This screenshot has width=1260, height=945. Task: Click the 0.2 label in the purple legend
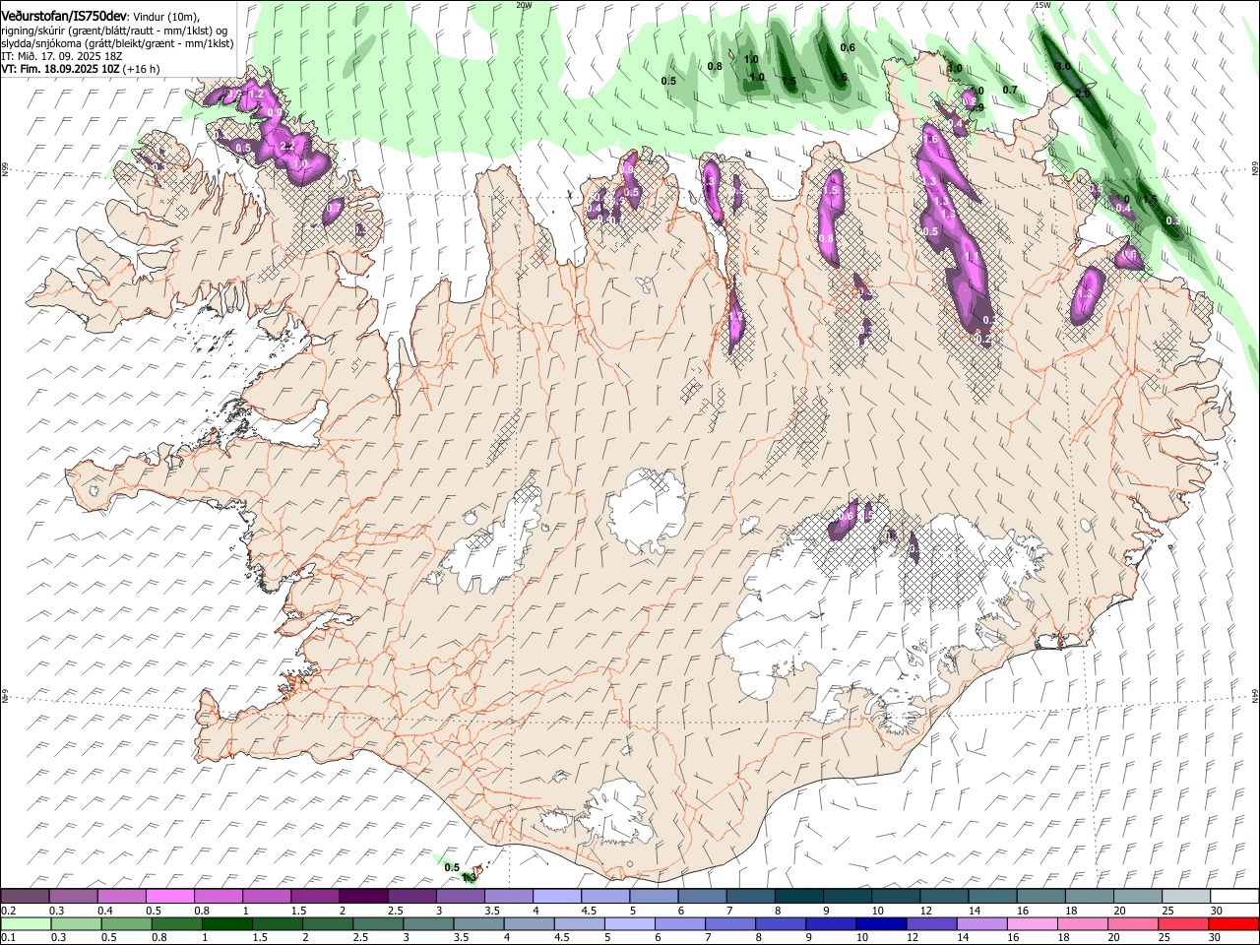8,911
